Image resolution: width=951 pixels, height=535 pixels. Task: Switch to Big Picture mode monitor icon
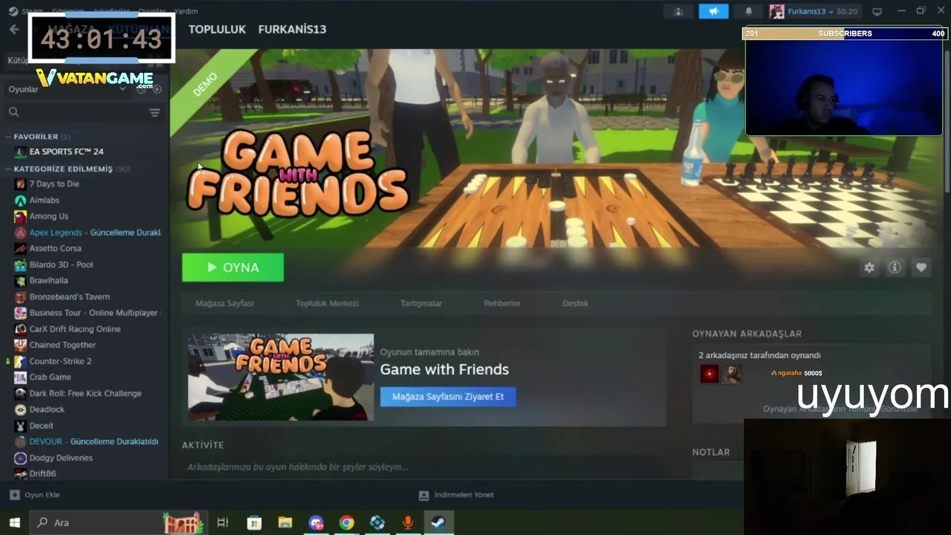click(x=877, y=11)
